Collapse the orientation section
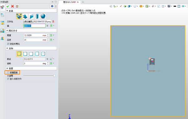The height and width of the screenshot is (119, 188). pyautogui.click(x=7, y=48)
